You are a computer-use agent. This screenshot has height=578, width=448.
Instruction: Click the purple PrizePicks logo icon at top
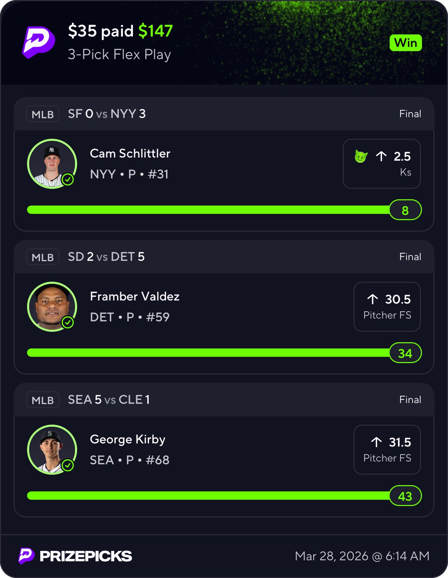(39, 42)
